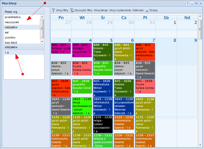Close the Plan lekcji window
The height and width of the screenshot is (149, 204).
[201, 3]
